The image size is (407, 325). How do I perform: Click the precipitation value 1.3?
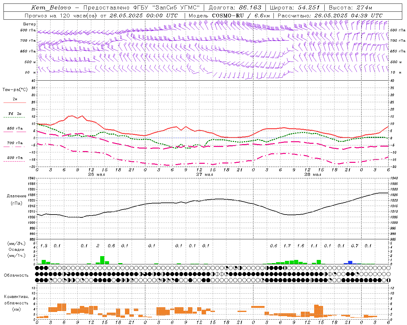[x=44, y=246]
